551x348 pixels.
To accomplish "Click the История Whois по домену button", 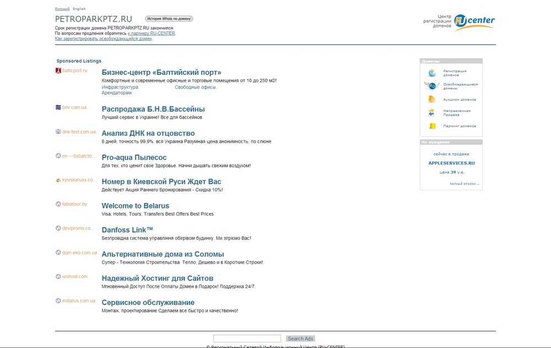I will [169, 19].
